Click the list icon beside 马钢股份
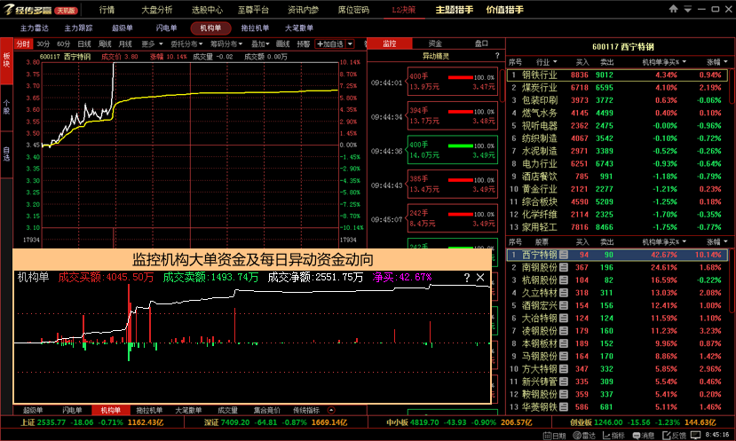The height and width of the screenshot is (441, 736). 564,356
